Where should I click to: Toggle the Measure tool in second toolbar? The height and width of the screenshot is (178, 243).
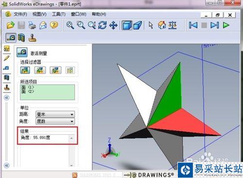point(11,37)
